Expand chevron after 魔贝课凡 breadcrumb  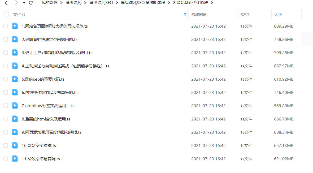(85, 3)
